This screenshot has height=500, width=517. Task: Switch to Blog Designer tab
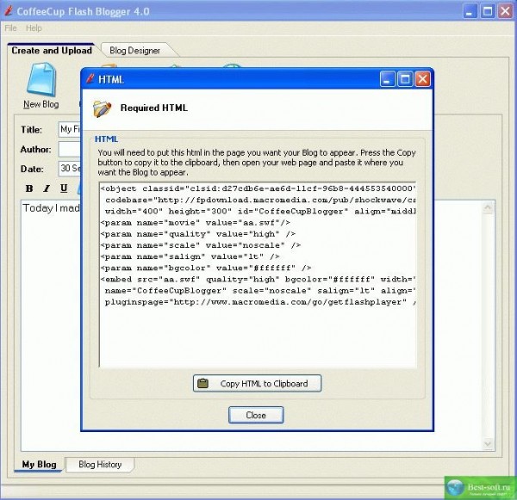[x=134, y=51]
